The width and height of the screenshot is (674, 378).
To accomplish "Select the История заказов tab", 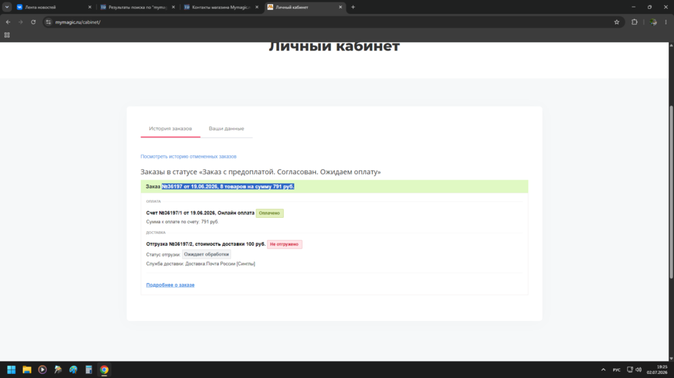I will click(x=171, y=128).
